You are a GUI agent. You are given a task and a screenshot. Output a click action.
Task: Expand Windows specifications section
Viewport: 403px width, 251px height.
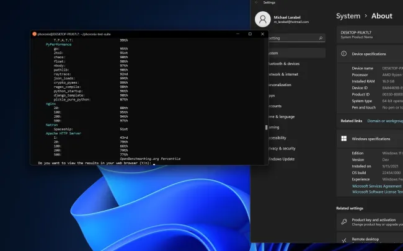[x=370, y=139]
